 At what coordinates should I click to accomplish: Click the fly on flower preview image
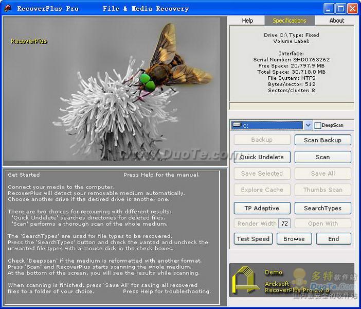(112, 89)
